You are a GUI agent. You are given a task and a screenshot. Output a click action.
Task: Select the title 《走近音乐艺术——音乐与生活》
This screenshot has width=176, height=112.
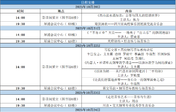[129, 97]
